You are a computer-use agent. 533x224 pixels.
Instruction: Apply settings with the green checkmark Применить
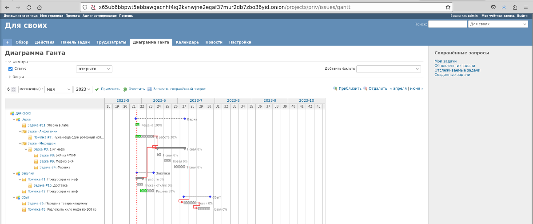pyautogui.click(x=107, y=89)
